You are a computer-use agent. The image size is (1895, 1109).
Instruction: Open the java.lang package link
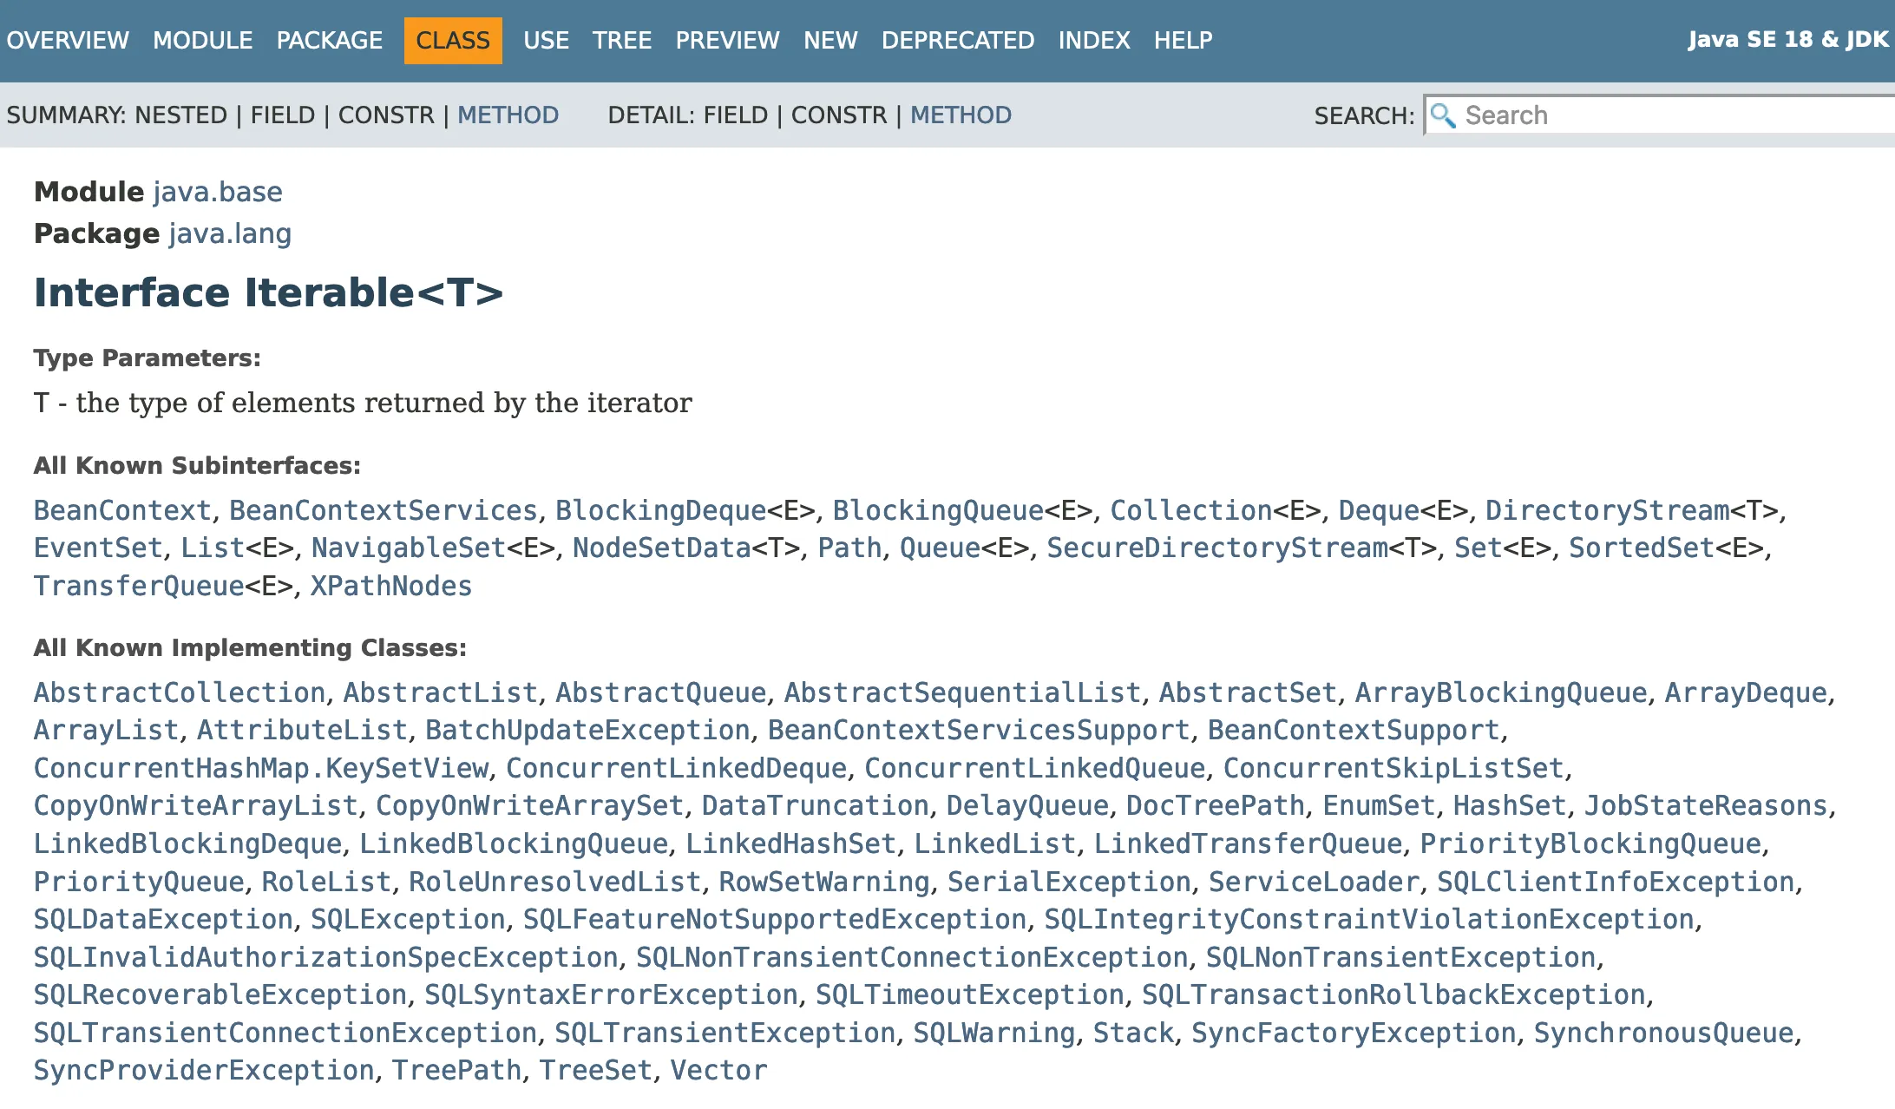coord(231,233)
